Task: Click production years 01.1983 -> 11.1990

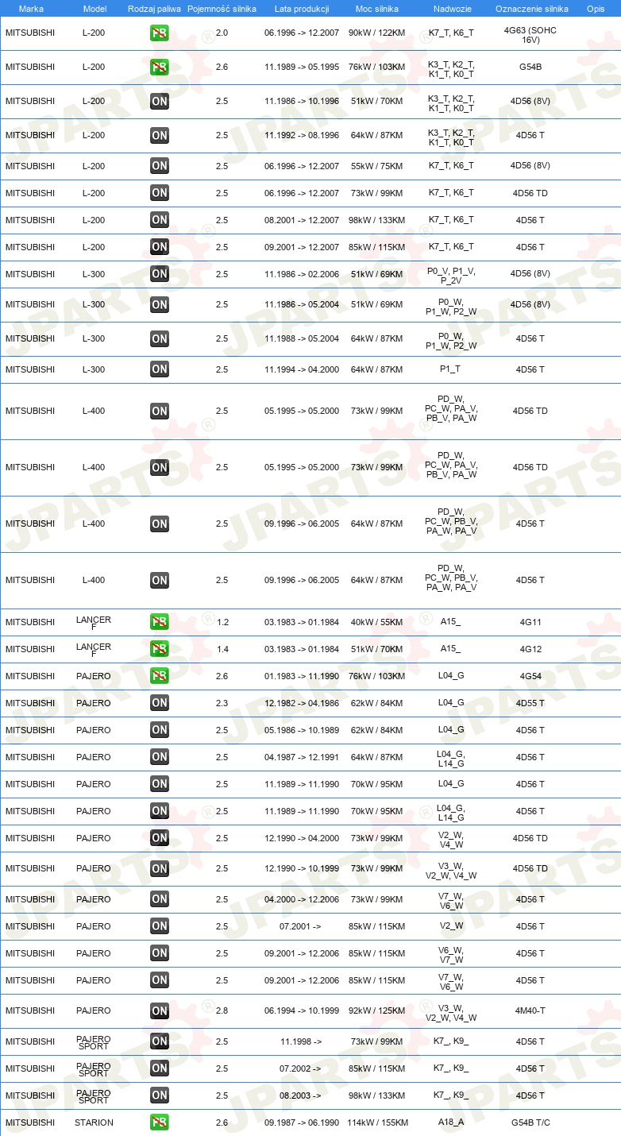Action: coord(302,676)
